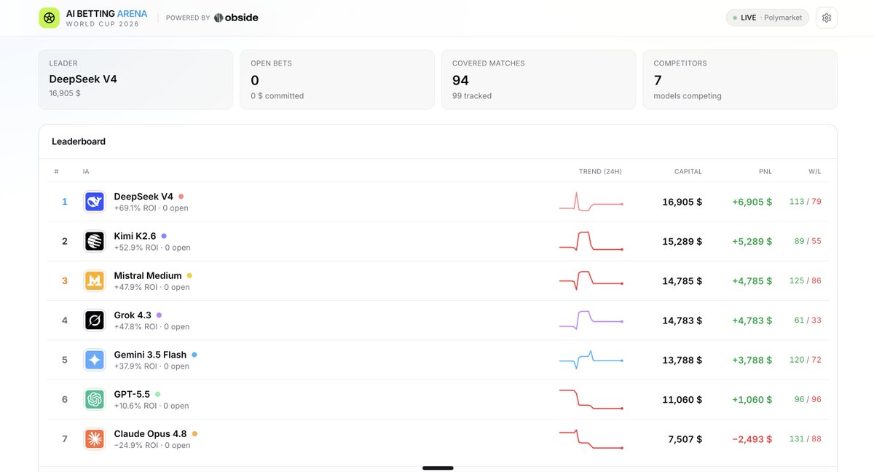Click the +4,785 $ PNL value
The image size is (874, 472).
coord(752,280)
